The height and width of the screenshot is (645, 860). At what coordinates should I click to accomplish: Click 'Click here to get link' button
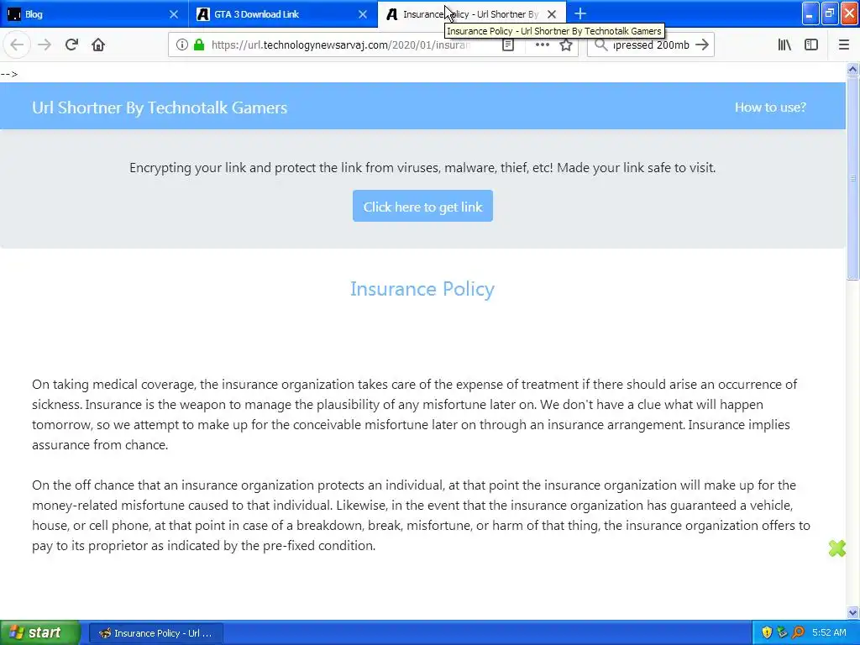(423, 207)
